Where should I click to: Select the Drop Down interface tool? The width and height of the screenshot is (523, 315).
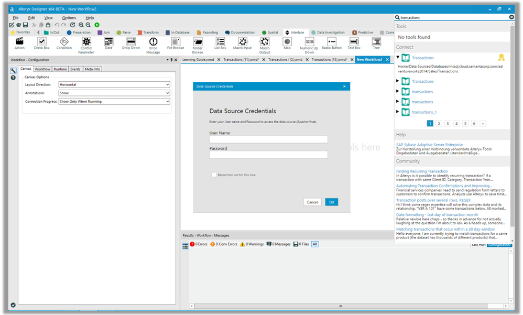pos(131,43)
